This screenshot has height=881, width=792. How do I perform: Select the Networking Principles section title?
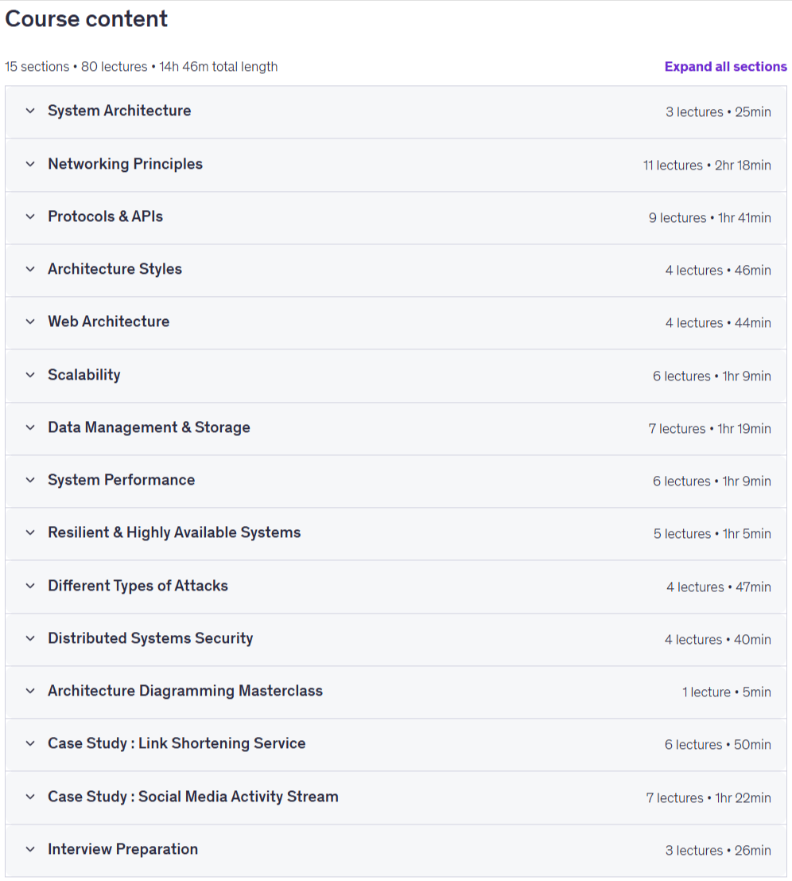pyautogui.click(x=125, y=164)
